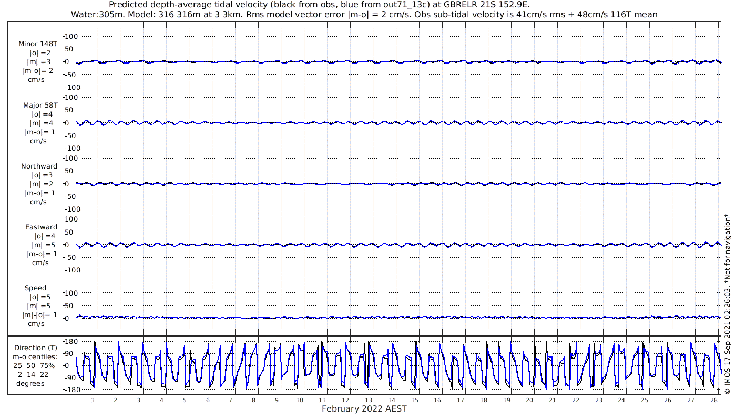Click '|o| =2' under Minor 148T
The width and height of the screenshot is (736, 420).
(x=40, y=53)
